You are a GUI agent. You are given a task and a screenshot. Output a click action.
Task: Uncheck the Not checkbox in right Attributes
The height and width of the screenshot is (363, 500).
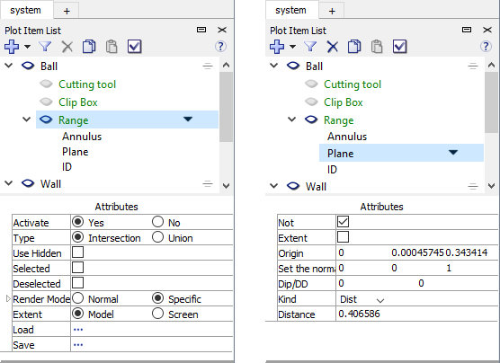343,222
